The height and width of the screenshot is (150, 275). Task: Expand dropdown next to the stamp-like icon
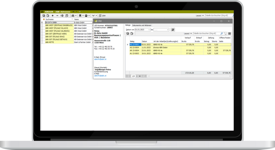(x=83, y=16)
